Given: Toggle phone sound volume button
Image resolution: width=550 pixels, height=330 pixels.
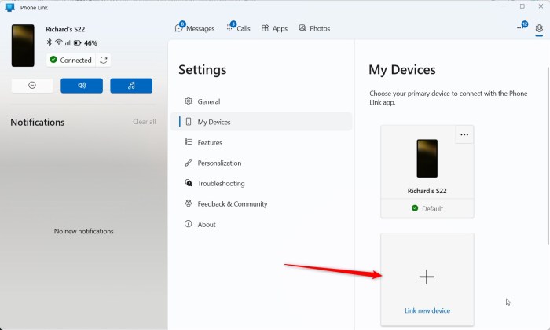Looking at the screenshot, I should click(82, 86).
